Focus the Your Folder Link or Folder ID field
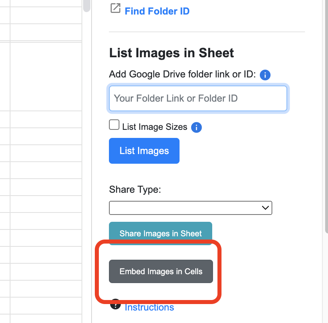 198,98
